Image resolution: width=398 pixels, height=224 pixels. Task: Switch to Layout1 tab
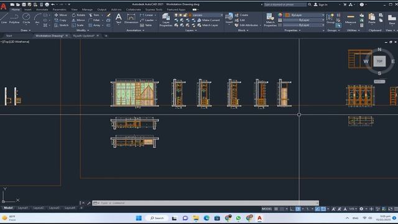point(23,208)
